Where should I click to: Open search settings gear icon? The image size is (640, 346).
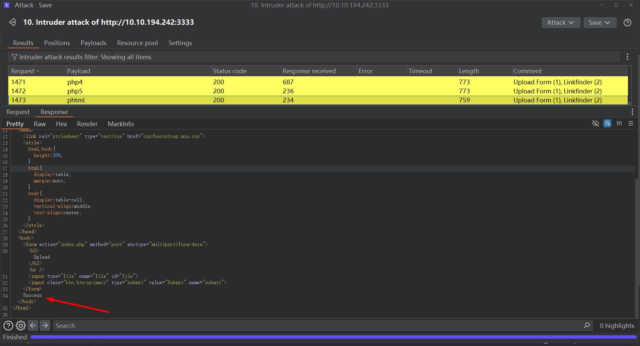(21, 326)
